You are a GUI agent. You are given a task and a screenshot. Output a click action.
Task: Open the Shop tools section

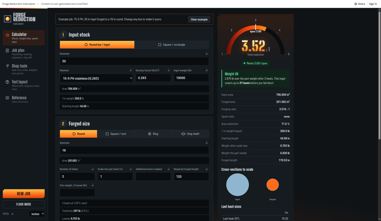click(23, 69)
